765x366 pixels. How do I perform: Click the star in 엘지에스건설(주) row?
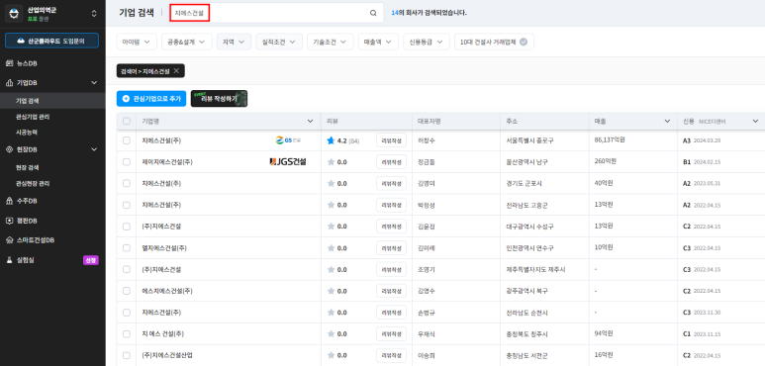tap(331, 248)
